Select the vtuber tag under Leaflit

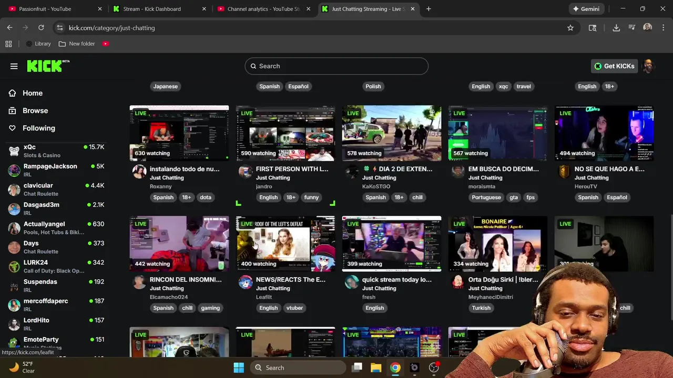(294, 308)
